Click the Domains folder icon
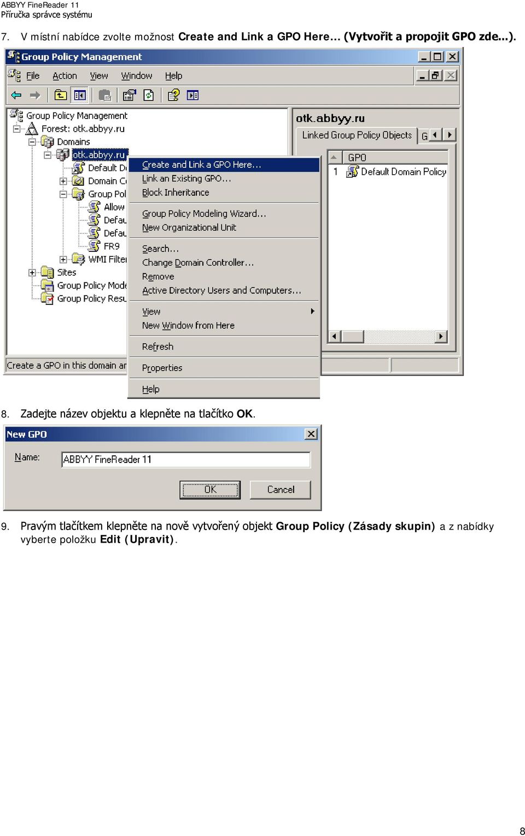The width and height of the screenshot is (525, 836). [x=48, y=142]
